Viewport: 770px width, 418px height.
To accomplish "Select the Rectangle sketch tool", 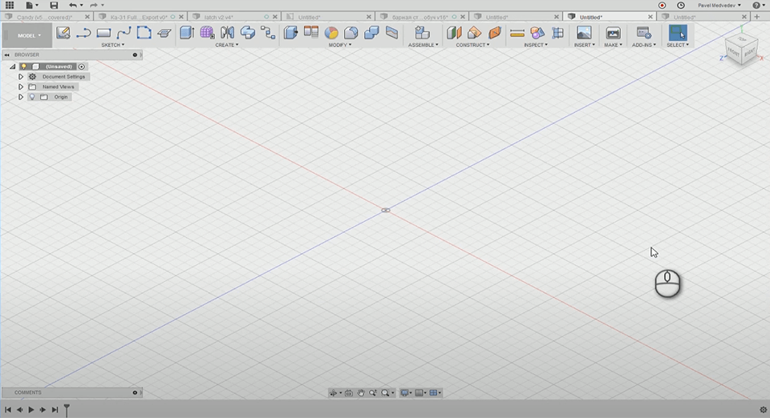I will pyautogui.click(x=103, y=33).
